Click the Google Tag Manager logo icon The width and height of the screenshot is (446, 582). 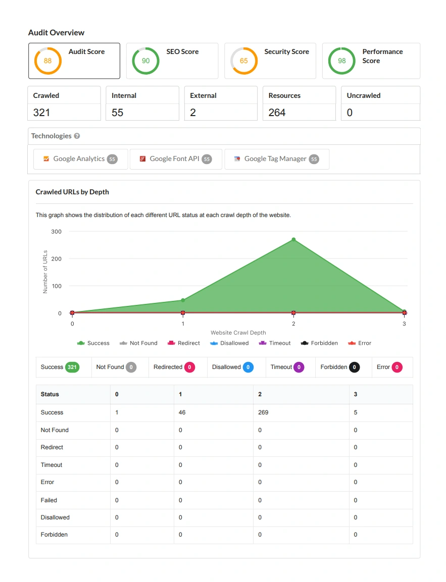(237, 158)
